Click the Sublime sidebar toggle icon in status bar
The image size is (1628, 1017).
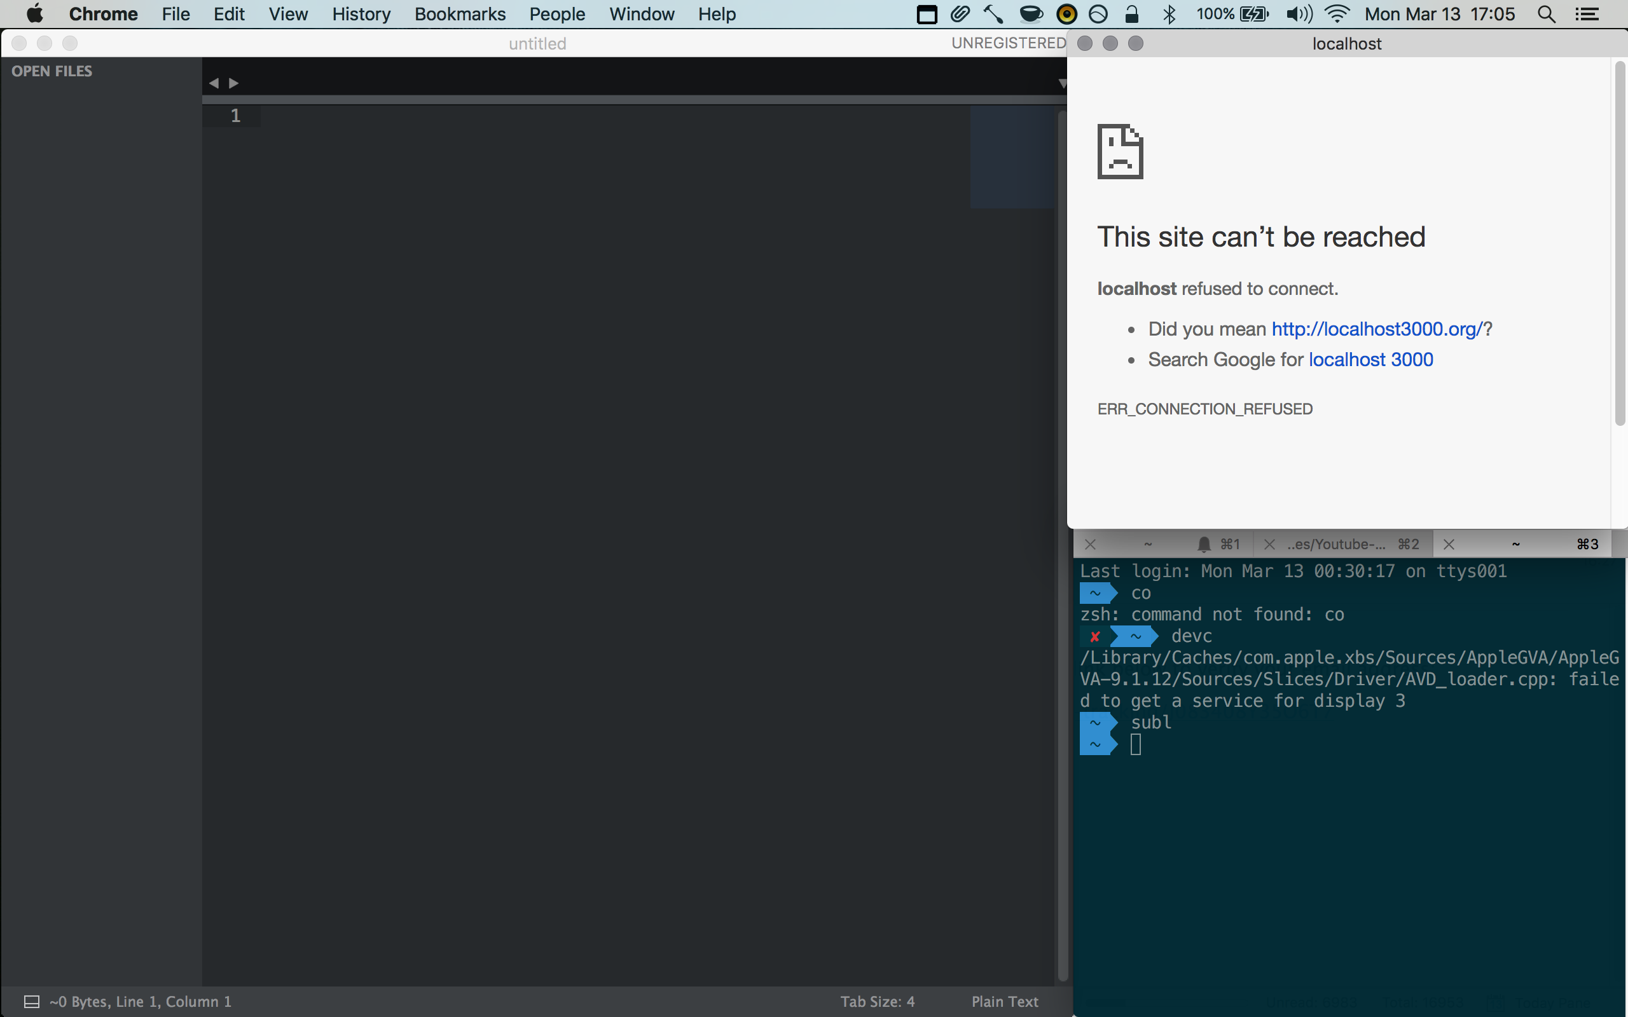pos(32,1002)
